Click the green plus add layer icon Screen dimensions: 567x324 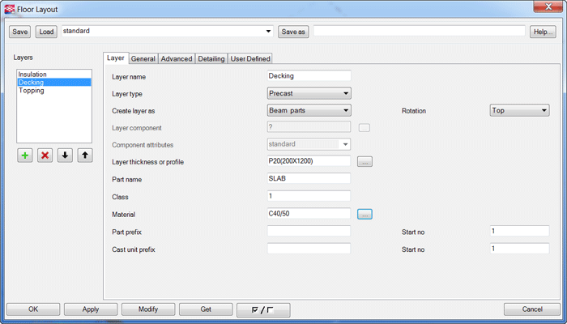(25, 156)
